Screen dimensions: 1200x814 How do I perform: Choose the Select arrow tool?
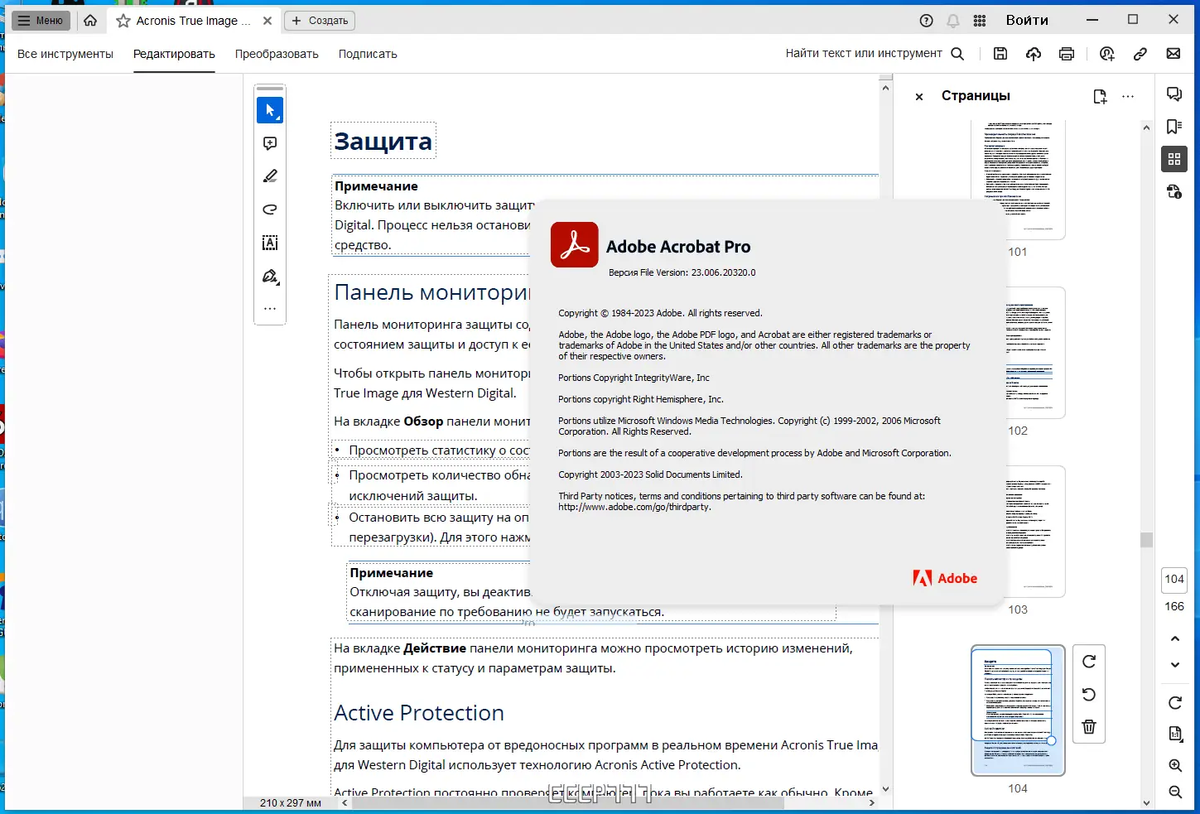(x=270, y=110)
